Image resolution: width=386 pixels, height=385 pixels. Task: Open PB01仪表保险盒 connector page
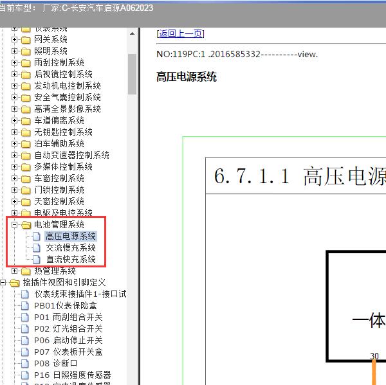[x=66, y=305]
